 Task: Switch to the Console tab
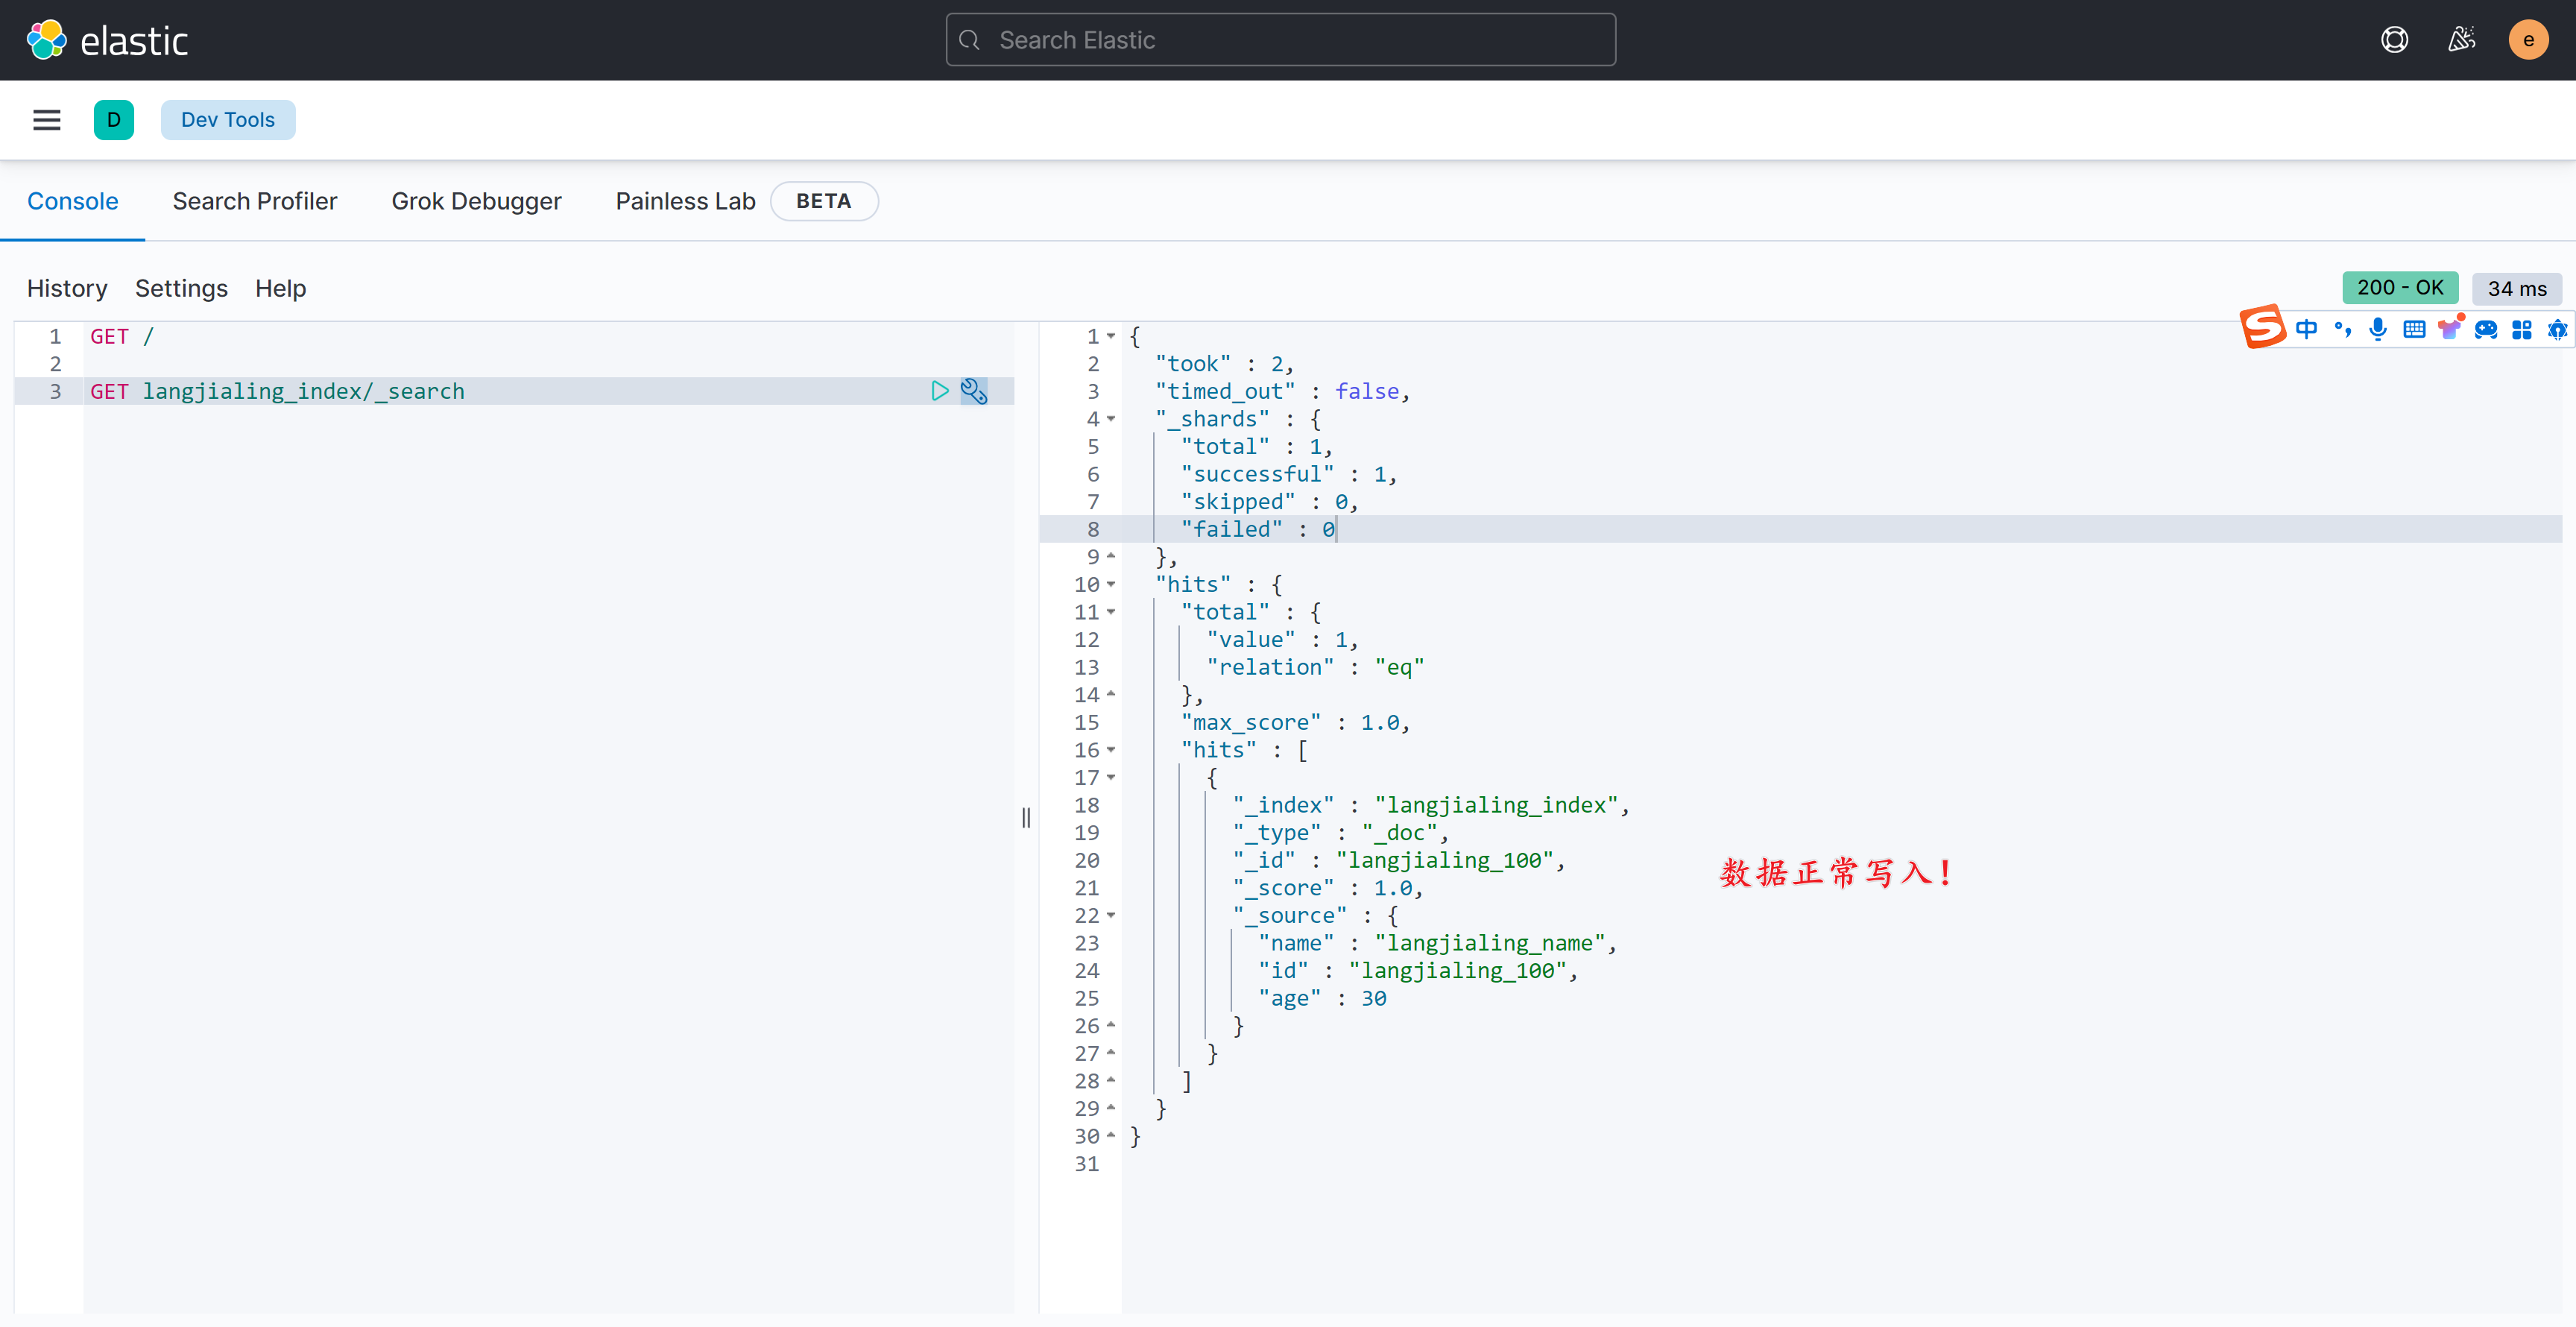click(73, 201)
